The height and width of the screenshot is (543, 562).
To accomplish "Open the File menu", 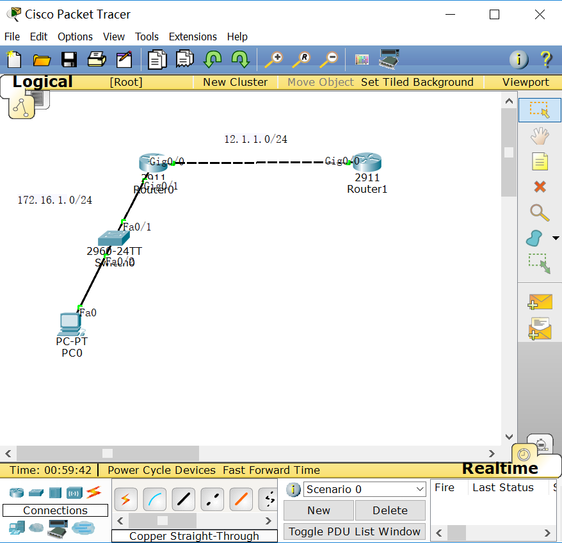I will 12,36.
